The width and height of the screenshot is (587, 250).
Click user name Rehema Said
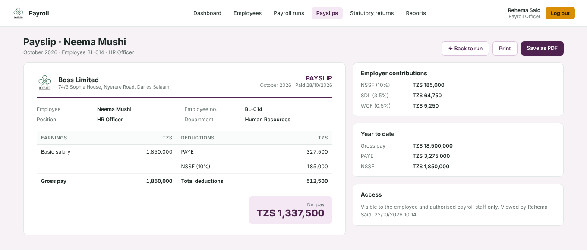pos(524,10)
